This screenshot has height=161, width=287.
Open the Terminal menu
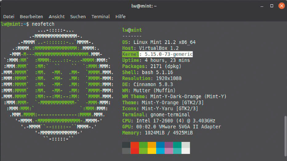click(101, 17)
